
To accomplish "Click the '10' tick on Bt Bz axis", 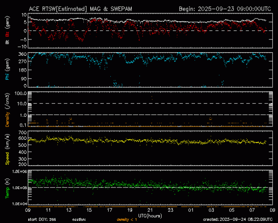I will 24,15.
